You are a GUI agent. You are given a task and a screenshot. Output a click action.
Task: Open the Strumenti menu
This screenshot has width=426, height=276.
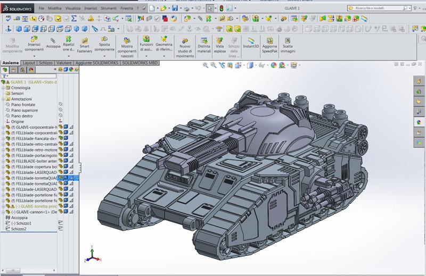coord(108,9)
